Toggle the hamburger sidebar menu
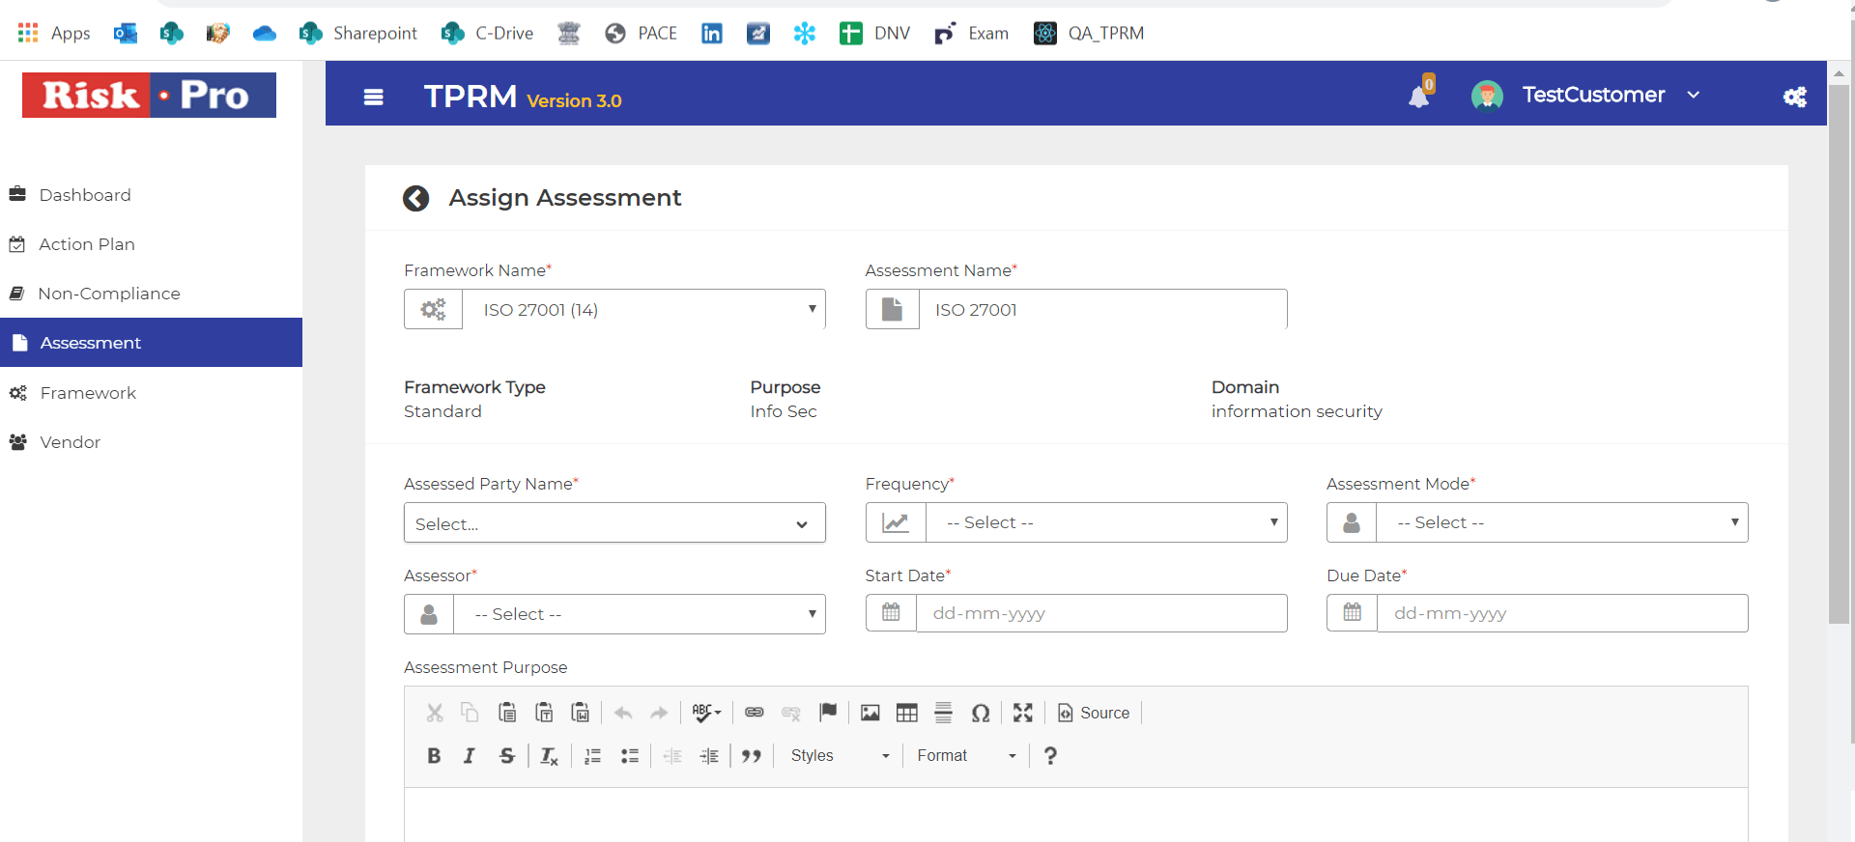The height and width of the screenshot is (842, 1855). (x=373, y=97)
